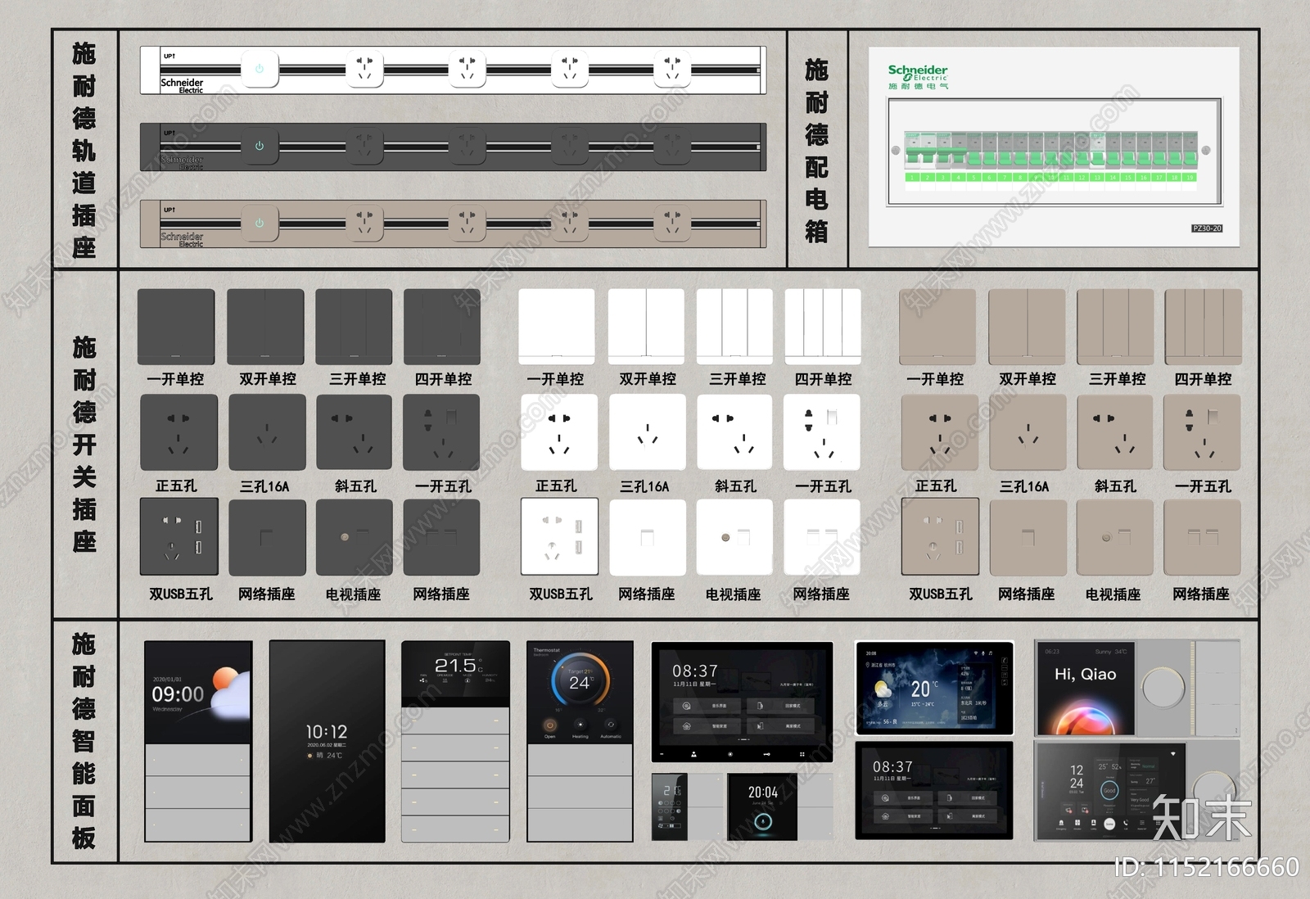Open the tall black panel showing 10:12
This screenshot has height=899, width=1310.
[x=327, y=741]
